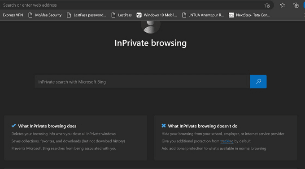Open NextStep Tata Consultancy bookmark
Image resolution: width=305 pixels, height=169 pixels.
pyautogui.click(x=249, y=15)
